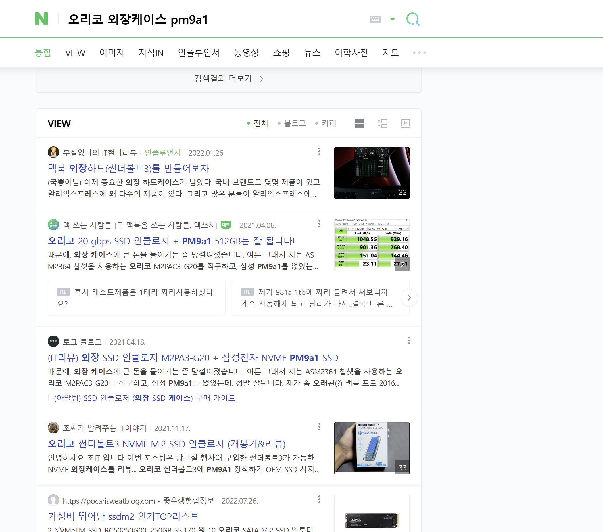Open the options menu for the 맥북 외장하드 post
Viewport: 603px width, 532px height.
click(319, 152)
